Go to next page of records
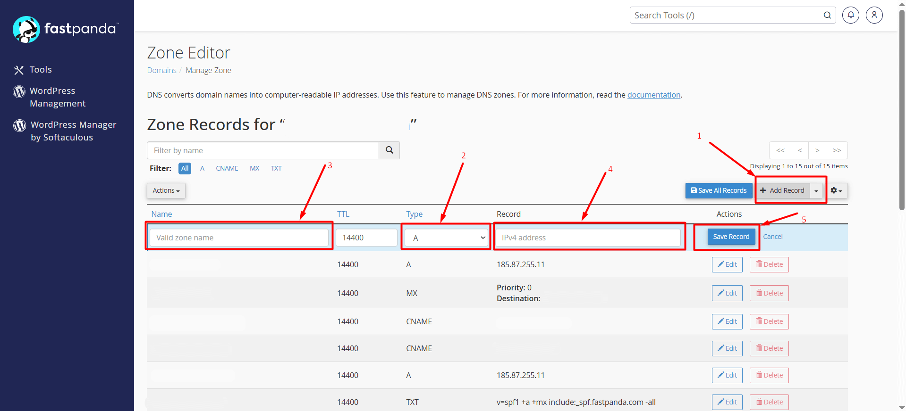Image resolution: width=906 pixels, height=411 pixels. point(817,150)
